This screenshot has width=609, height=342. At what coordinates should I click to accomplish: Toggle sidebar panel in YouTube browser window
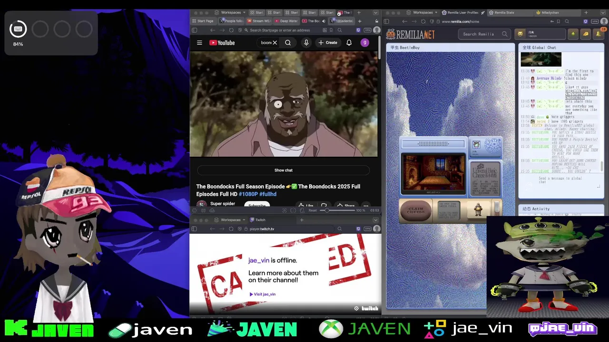[x=194, y=30]
